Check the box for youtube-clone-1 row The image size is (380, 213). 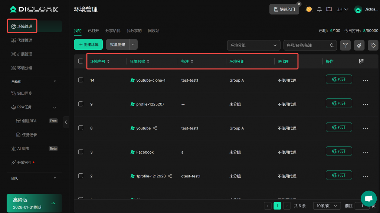[81, 80]
